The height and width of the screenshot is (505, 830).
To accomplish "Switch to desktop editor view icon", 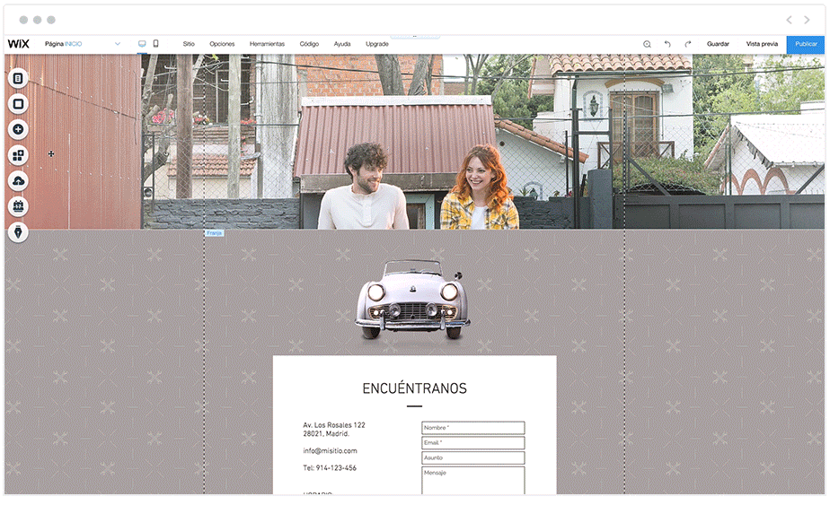I will coord(142,44).
